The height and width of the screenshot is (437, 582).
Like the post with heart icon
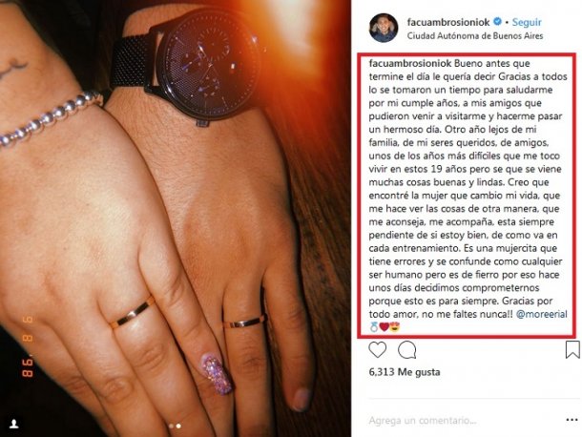(377, 350)
